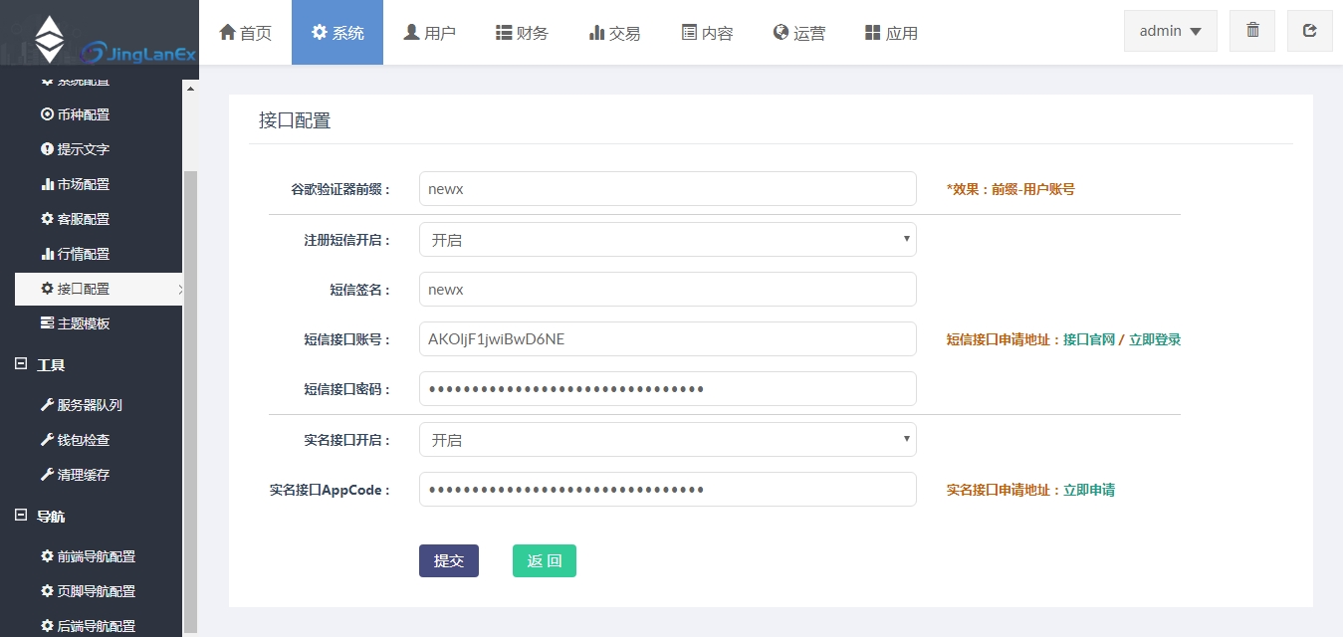Click the share/logout arrow icon in header
Image resolution: width=1343 pixels, height=637 pixels.
[1310, 31]
